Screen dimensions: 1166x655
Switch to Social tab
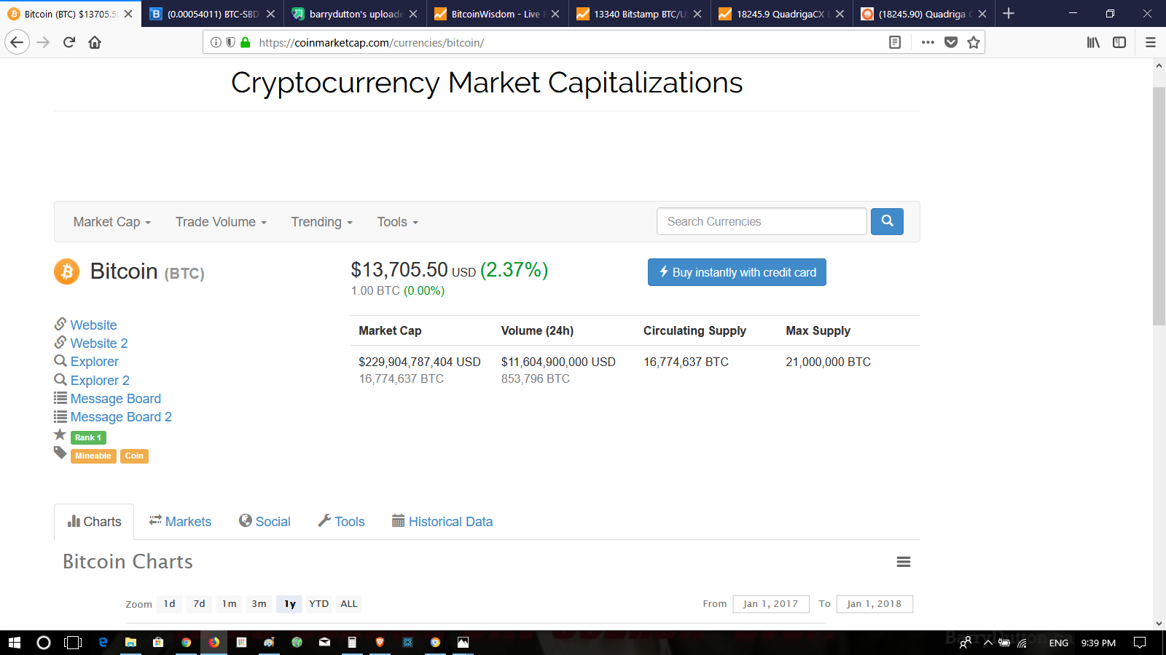pos(265,522)
